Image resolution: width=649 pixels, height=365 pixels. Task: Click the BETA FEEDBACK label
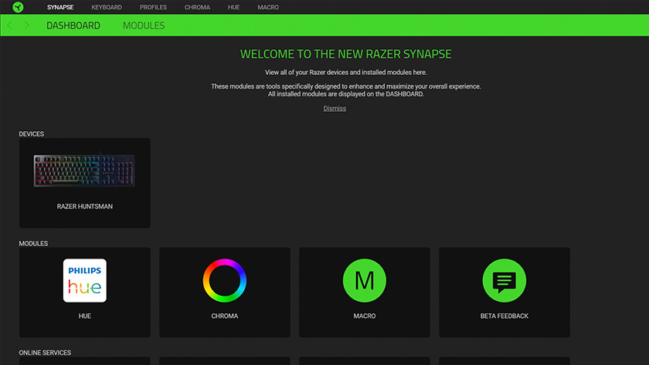coord(504,316)
